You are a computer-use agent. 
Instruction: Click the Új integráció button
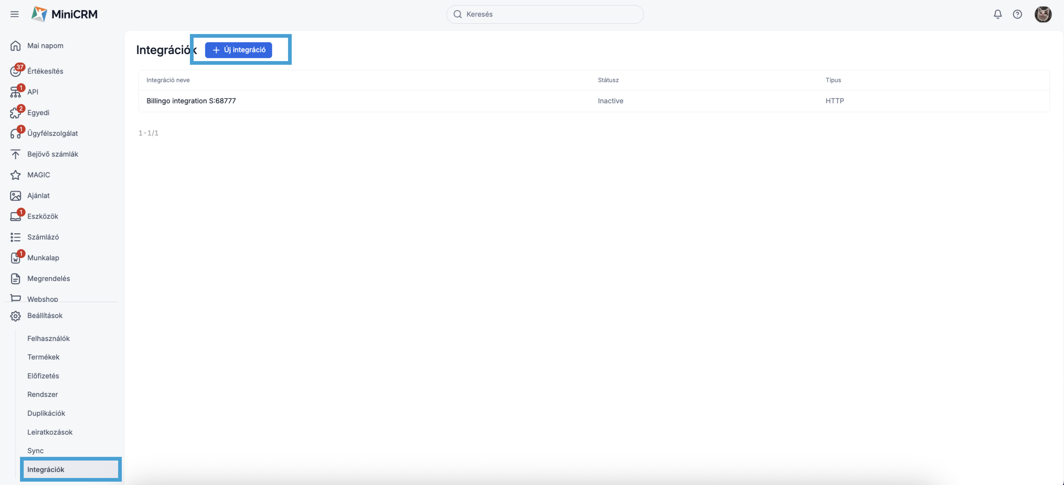[239, 50]
